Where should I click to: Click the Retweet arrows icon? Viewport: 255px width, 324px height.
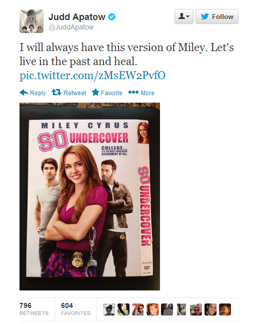[x=56, y=92]
